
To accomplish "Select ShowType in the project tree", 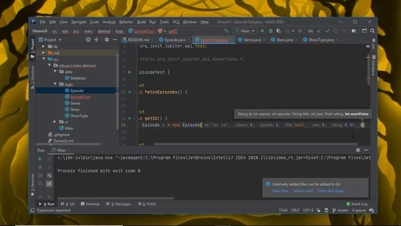I will pyautogui.click(x=79, y=116).
